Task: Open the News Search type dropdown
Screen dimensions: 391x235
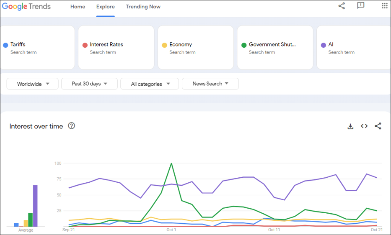Action: click(x=210, y=84)
